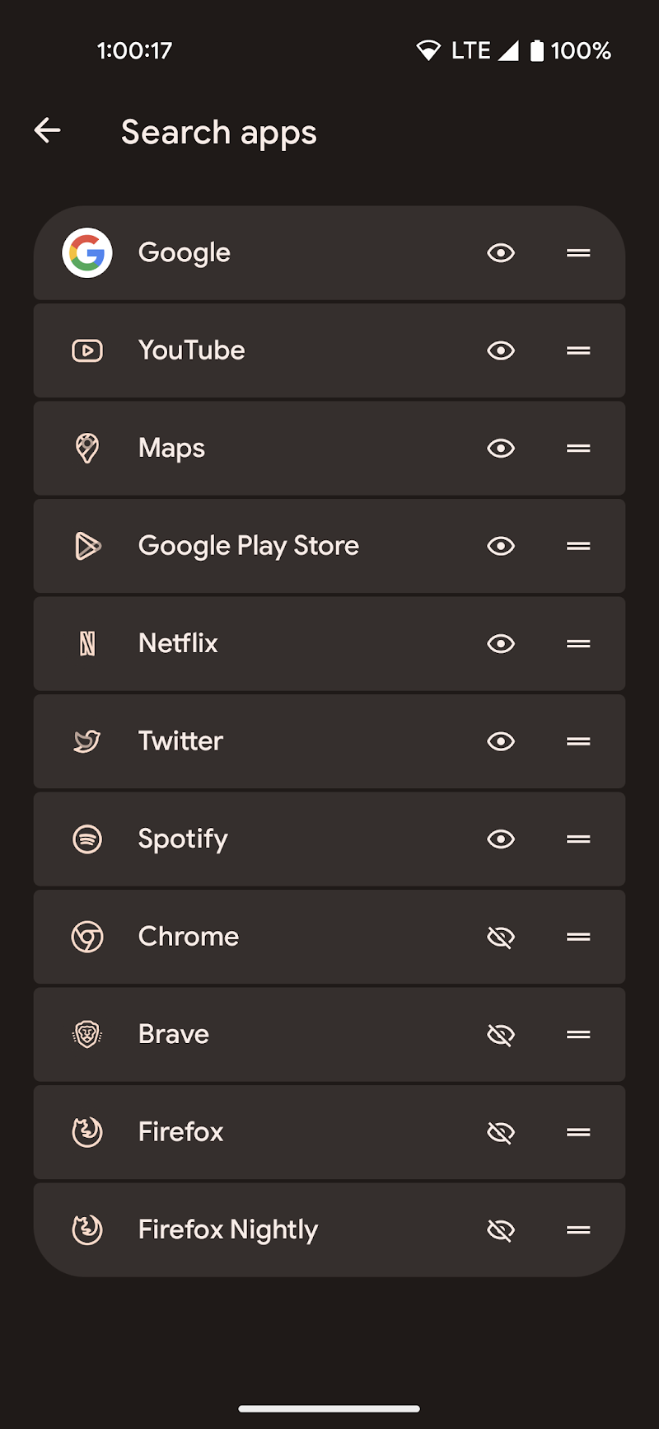659x1429 pixels.
Task: Hide the Spotify search app
Action: click(501, 839)
